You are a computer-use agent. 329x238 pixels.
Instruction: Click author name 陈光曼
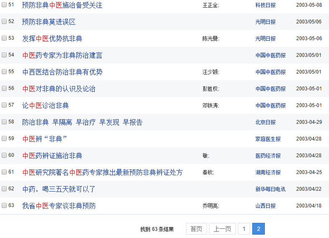pos(210,39)
